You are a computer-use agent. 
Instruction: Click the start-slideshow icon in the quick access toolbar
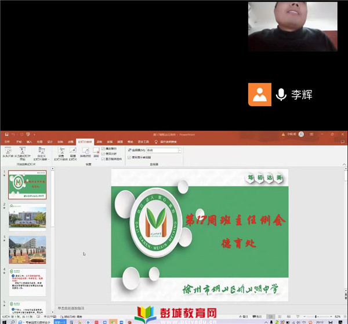[x=28, y=134]
